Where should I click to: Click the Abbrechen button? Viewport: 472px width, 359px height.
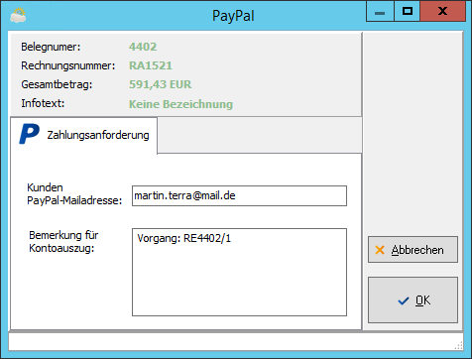click(x=413, y=250)
